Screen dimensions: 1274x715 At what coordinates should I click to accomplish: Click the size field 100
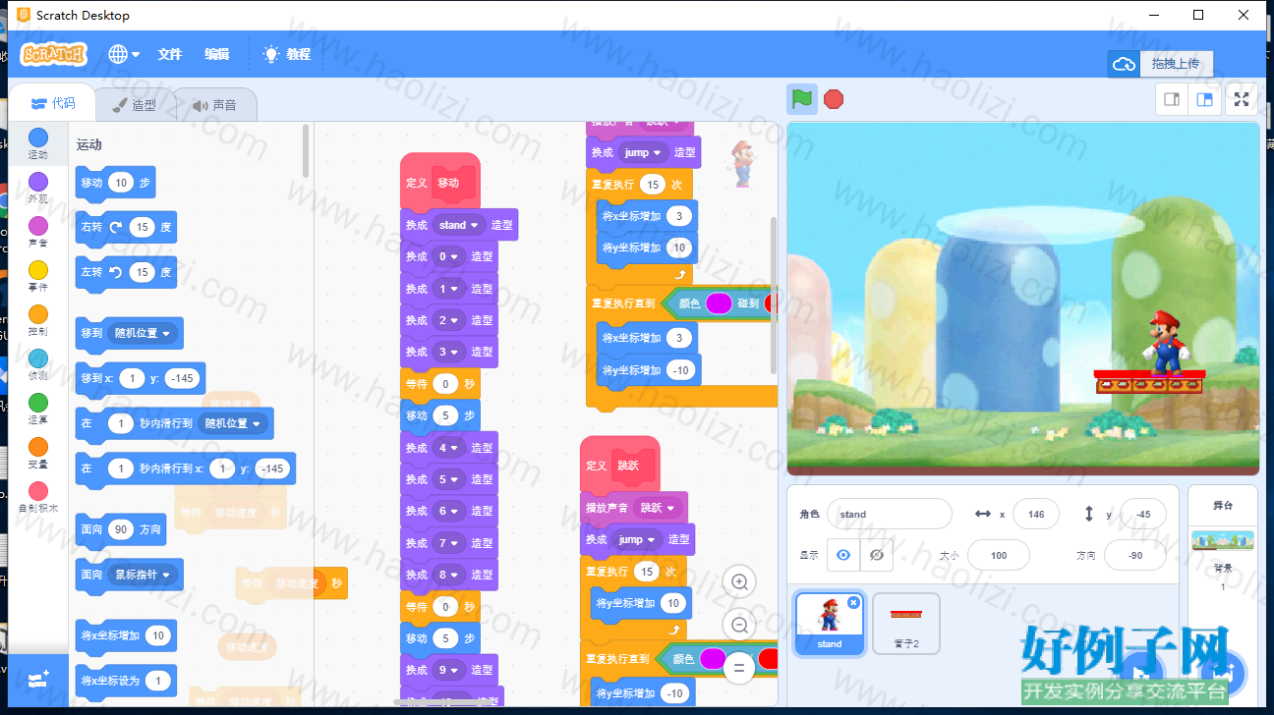[999, 555]
